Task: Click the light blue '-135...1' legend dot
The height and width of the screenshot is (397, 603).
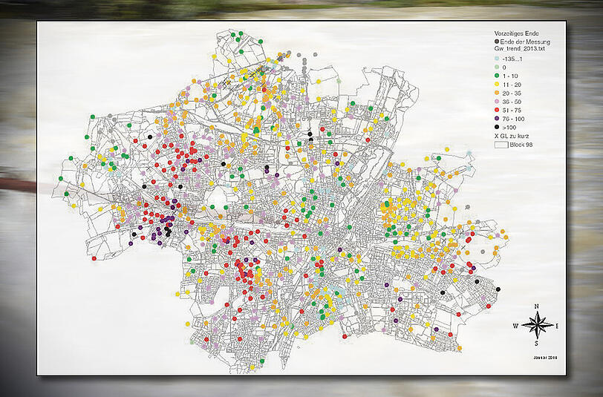Action: (498, 59)
